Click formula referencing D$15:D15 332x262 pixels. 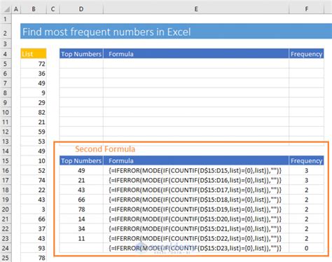pos(196,170)
